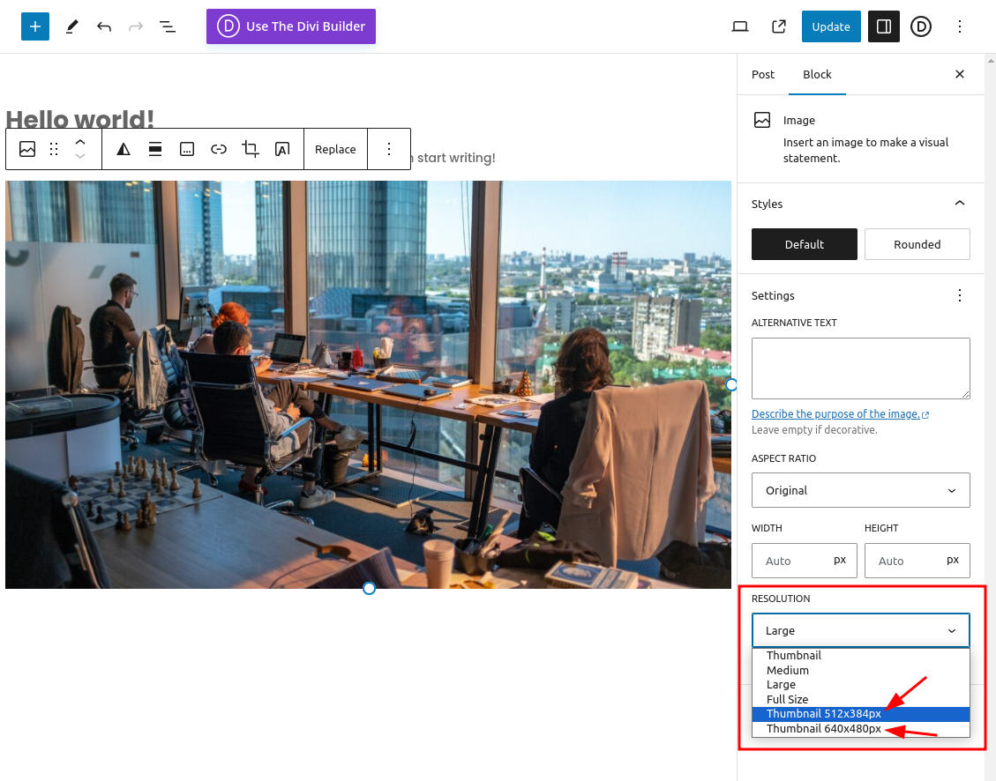The image size is (996, 781).
Task: Open the Aspect Ratio dropdown
Action: coord(860,490)
